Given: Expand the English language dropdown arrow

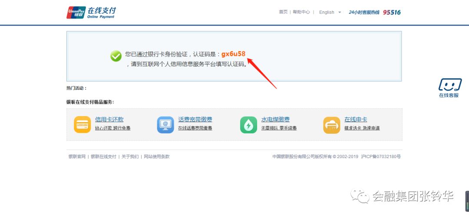Looking at the screenshot, I should point(340,12).
